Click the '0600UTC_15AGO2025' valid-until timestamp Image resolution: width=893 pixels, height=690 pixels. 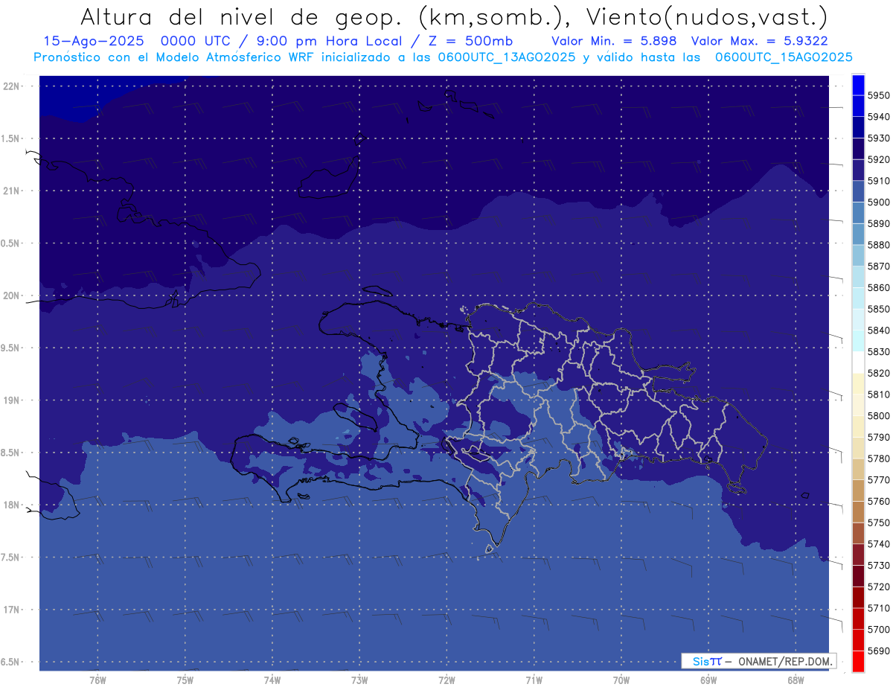tap(784, 57)
